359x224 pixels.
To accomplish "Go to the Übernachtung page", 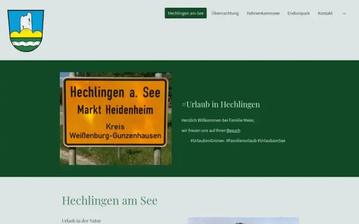I will pyautogui.click(x=225, y=13).
